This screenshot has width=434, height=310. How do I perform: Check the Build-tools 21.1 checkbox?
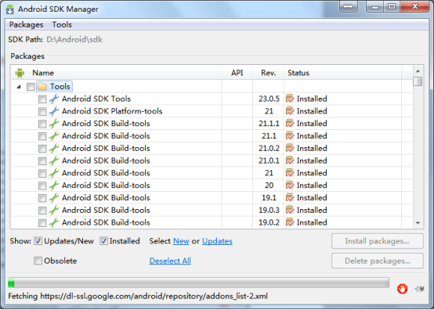[42, 136]
